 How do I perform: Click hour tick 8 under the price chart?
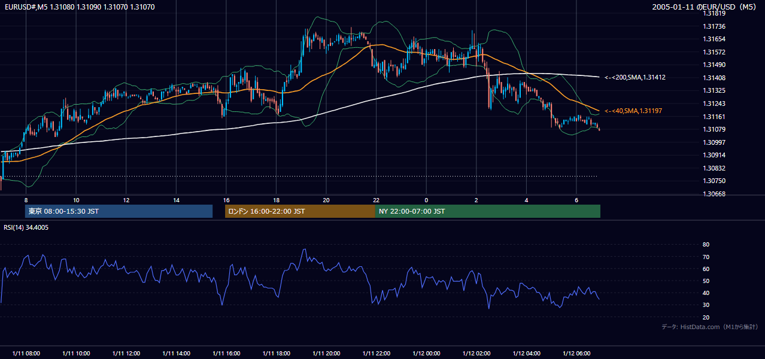click(x=26, y=200)
